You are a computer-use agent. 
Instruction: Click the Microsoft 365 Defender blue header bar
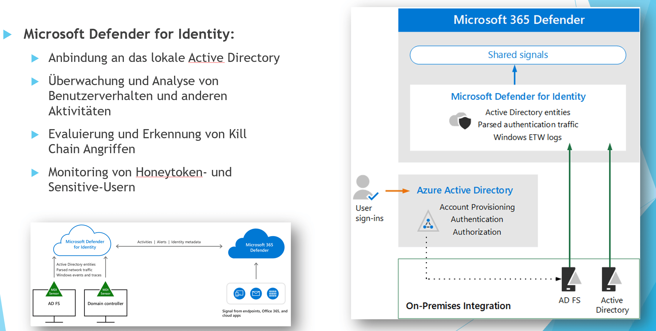(x=519, y=20)
